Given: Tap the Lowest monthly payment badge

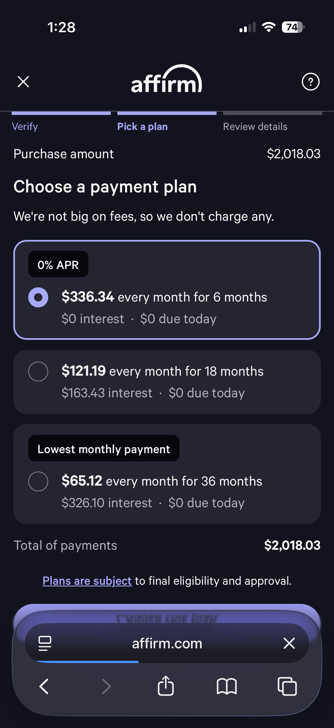Looking at the screenshot, I should click(x=104, y=449).
